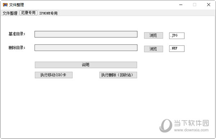Edit the .JPG extension field
Viewport: 216px width, 139px height.
click(177, 36)
